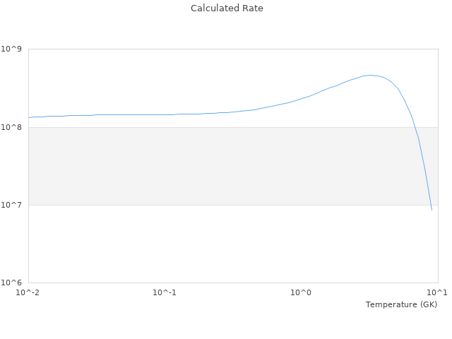Viewport: 452px width, 339px height.
Task: Click the white plot area below the 10^7 gridline
Action: click(x=212, y=244)
